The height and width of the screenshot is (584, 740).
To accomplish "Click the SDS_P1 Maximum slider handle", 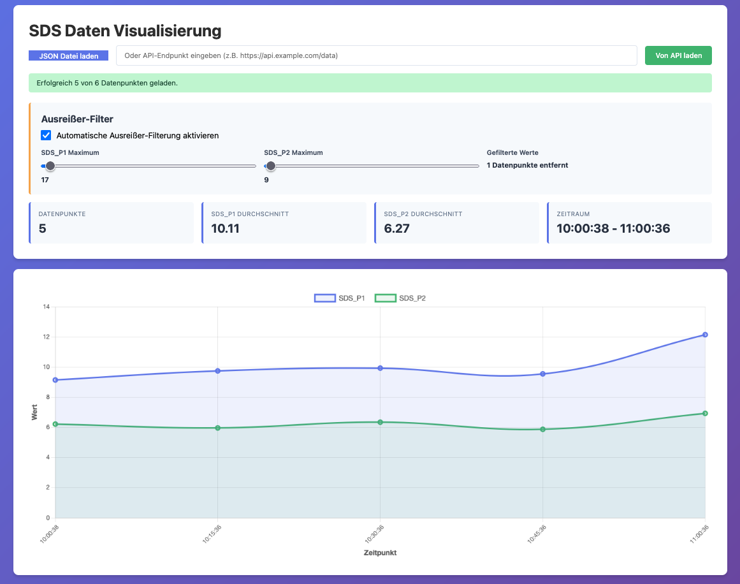I will click(50, 166).
